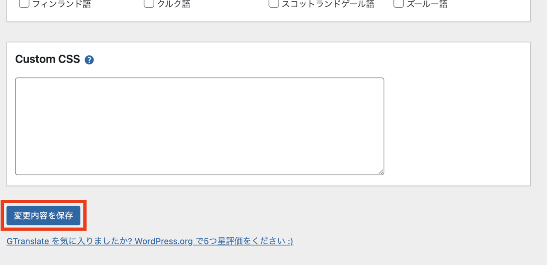Screen dimensions: 547x265
Task: Click the Custom CSS section heading
Action: [47, 59]
